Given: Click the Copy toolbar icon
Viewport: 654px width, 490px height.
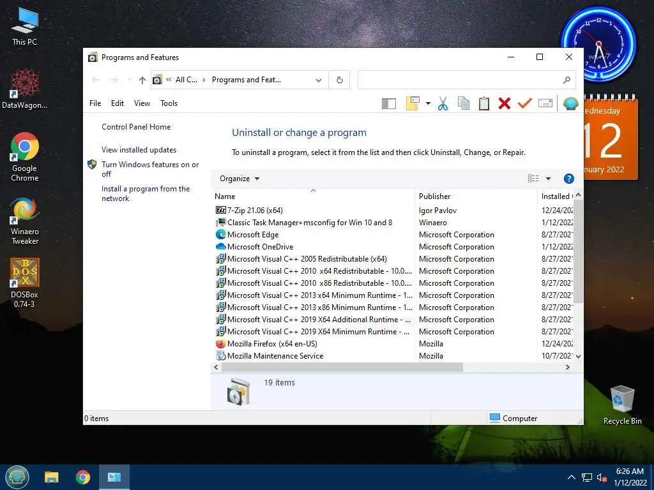Looking at the screenshot, I should pos(464,103).
